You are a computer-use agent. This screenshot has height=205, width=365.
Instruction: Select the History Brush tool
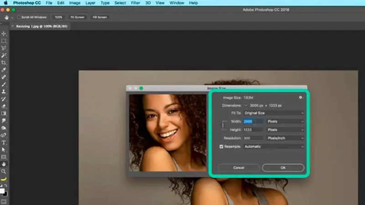click(4, 99)
